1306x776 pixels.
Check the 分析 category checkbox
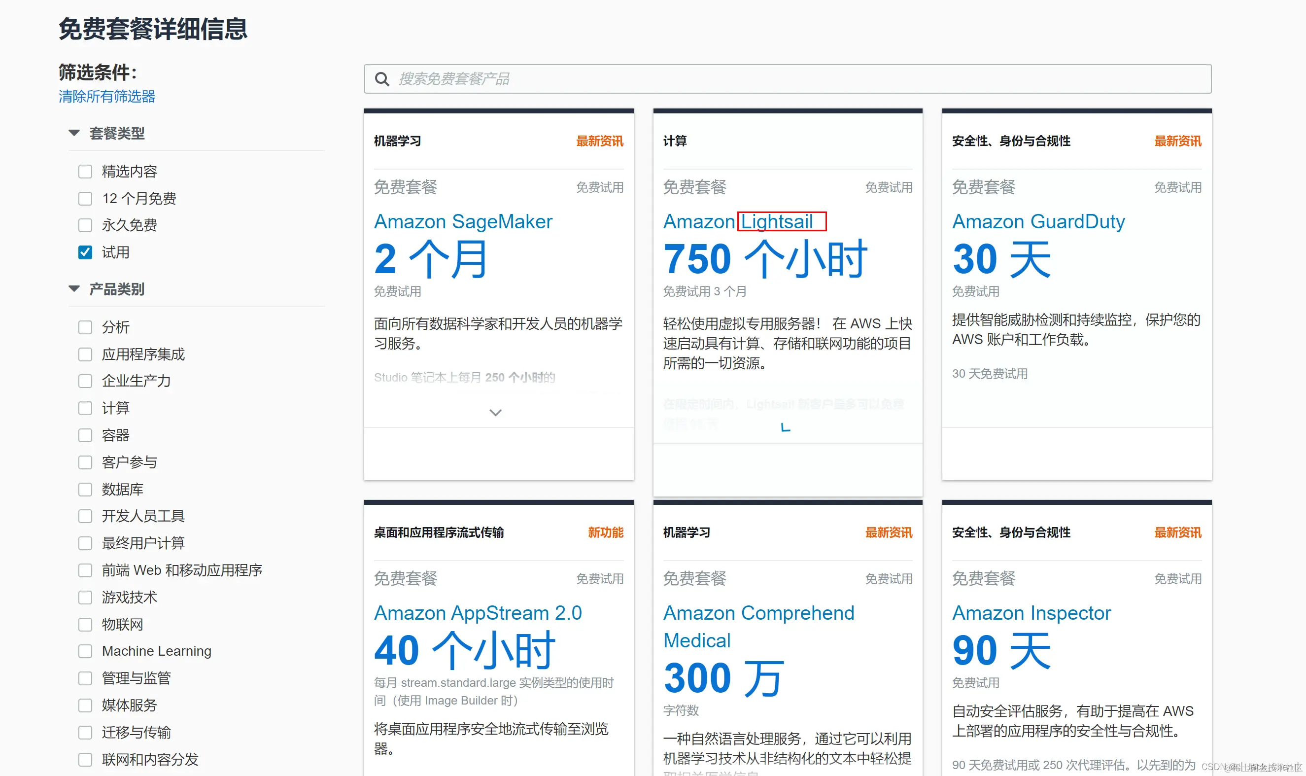pos(85,327)
